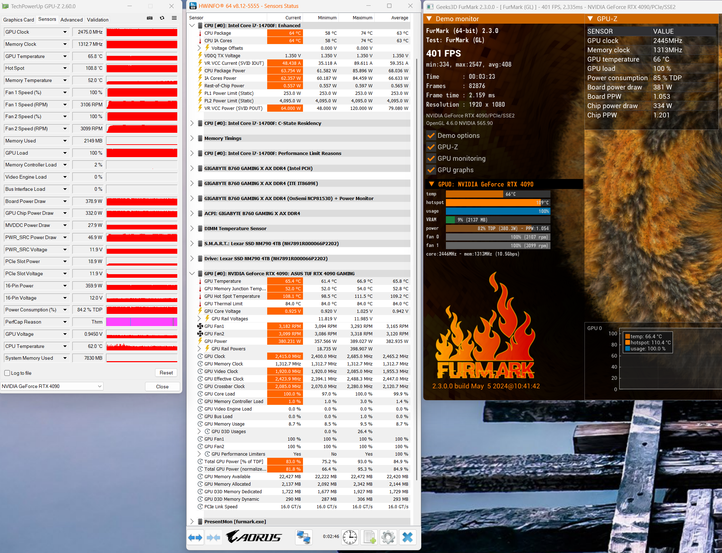Click the Reset button in GPU-Z
Image resolution: width=722 pixels, height=553 pixels.
(x=166, y=373)
